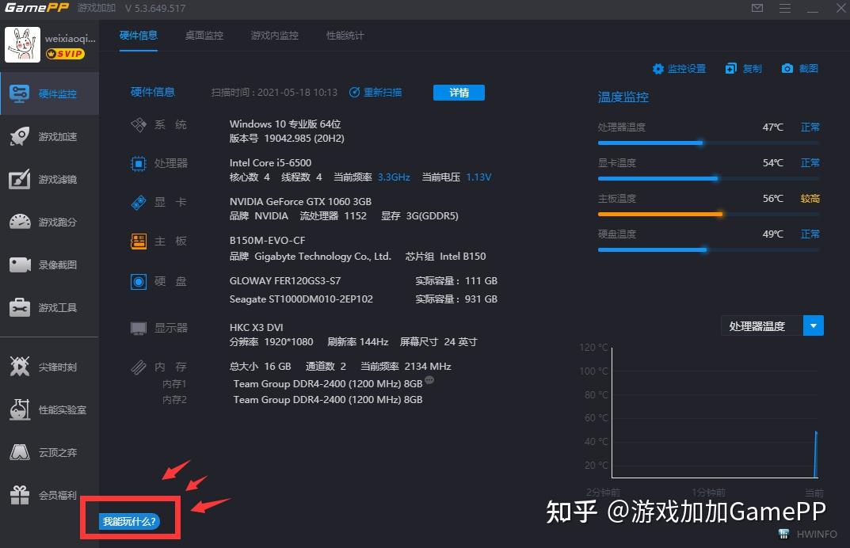Click the GamePP logo in title bar
This screenshot has width=850, height=548.
click(37, 8)
